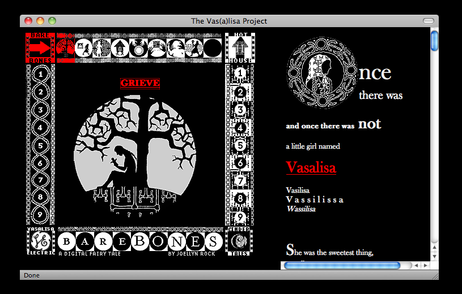Click the Vasalisa Electric logo icon
The width and height of the screenshot is (462, 294).
point(40,241)
